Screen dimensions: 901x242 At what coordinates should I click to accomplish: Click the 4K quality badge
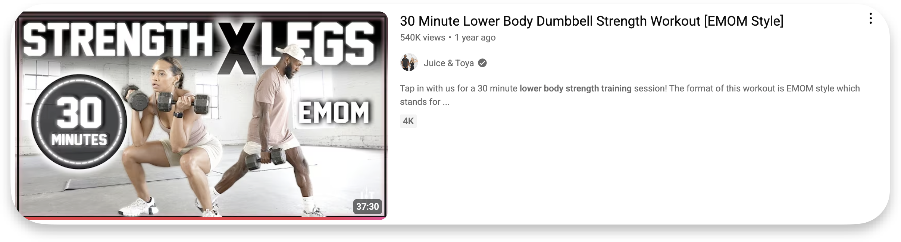tap(408, 121)
